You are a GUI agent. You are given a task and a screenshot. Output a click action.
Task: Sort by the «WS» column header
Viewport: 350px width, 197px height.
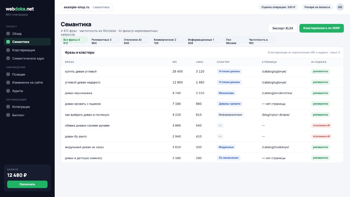point(200,62)
